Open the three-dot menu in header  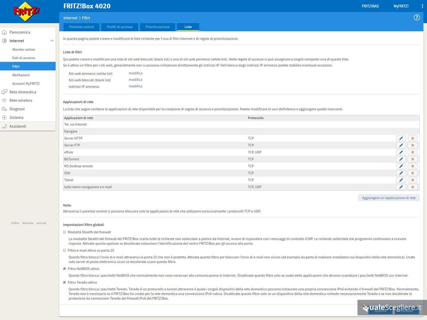422,6
